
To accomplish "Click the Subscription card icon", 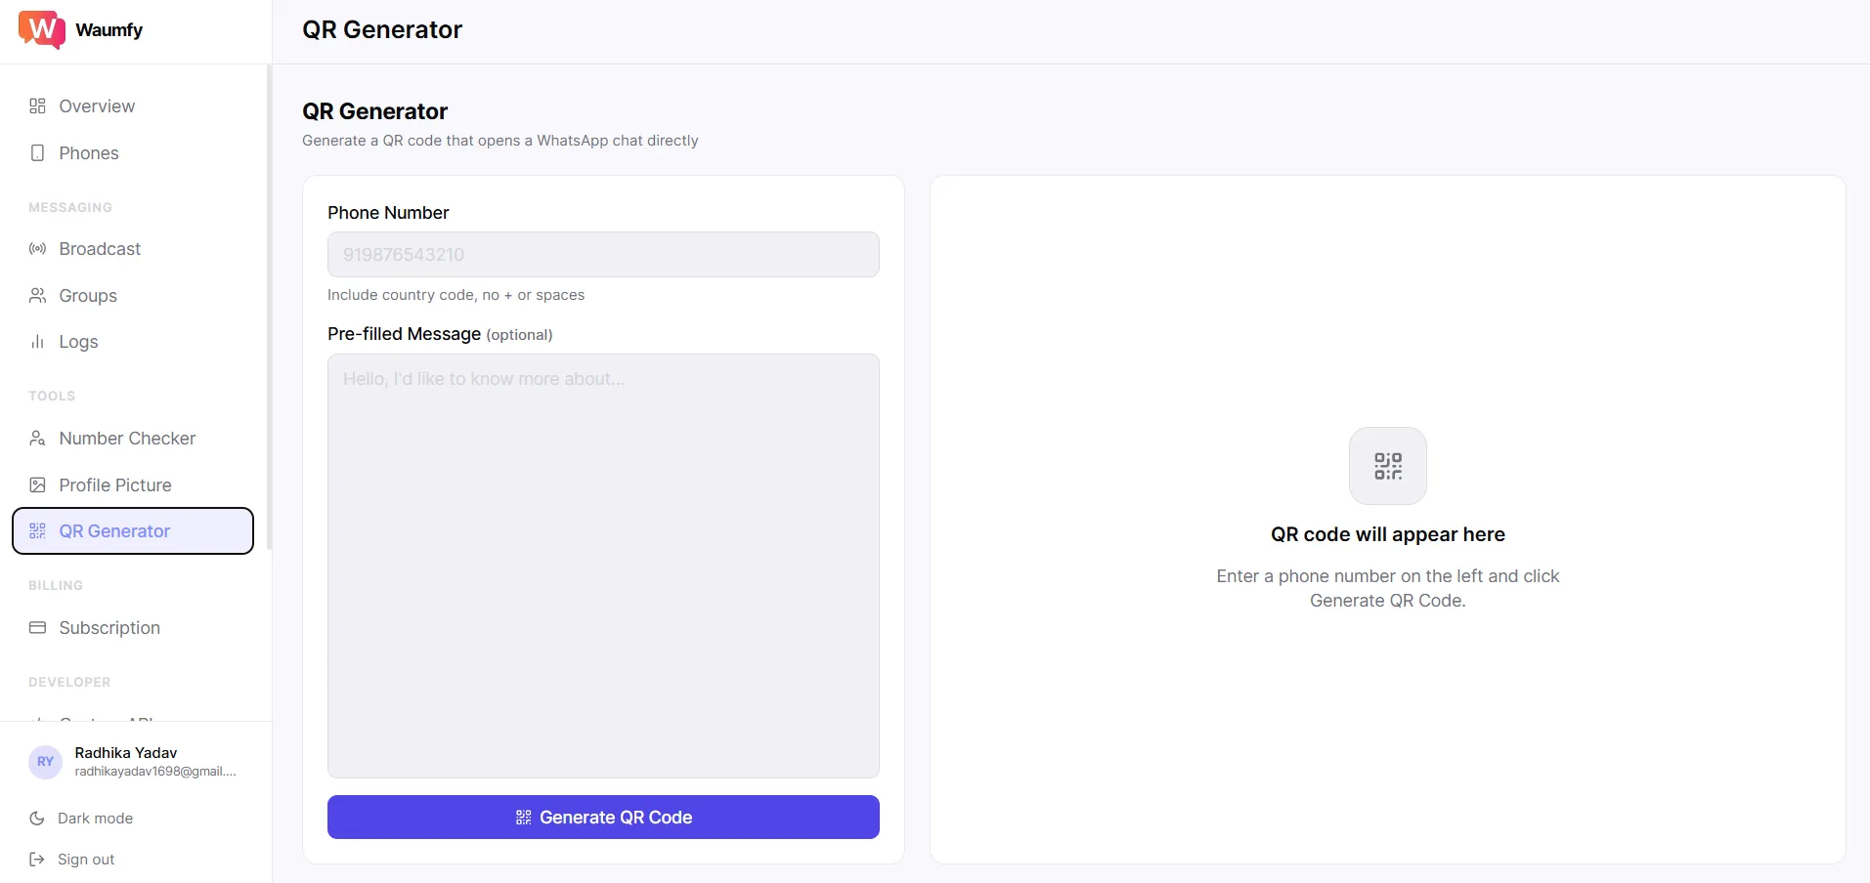I will tap(37, 628).
